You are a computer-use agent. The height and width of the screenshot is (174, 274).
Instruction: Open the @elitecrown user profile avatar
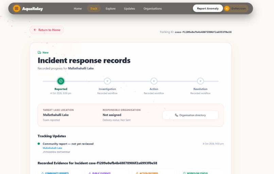click(227, 8)
